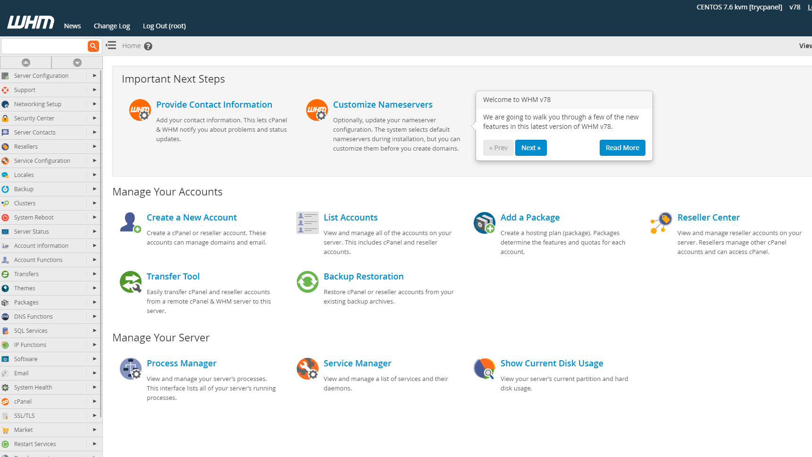This screenshot has width=812, height=457.
Task: Click the Process Manager icon
Action: pos(130,369)
